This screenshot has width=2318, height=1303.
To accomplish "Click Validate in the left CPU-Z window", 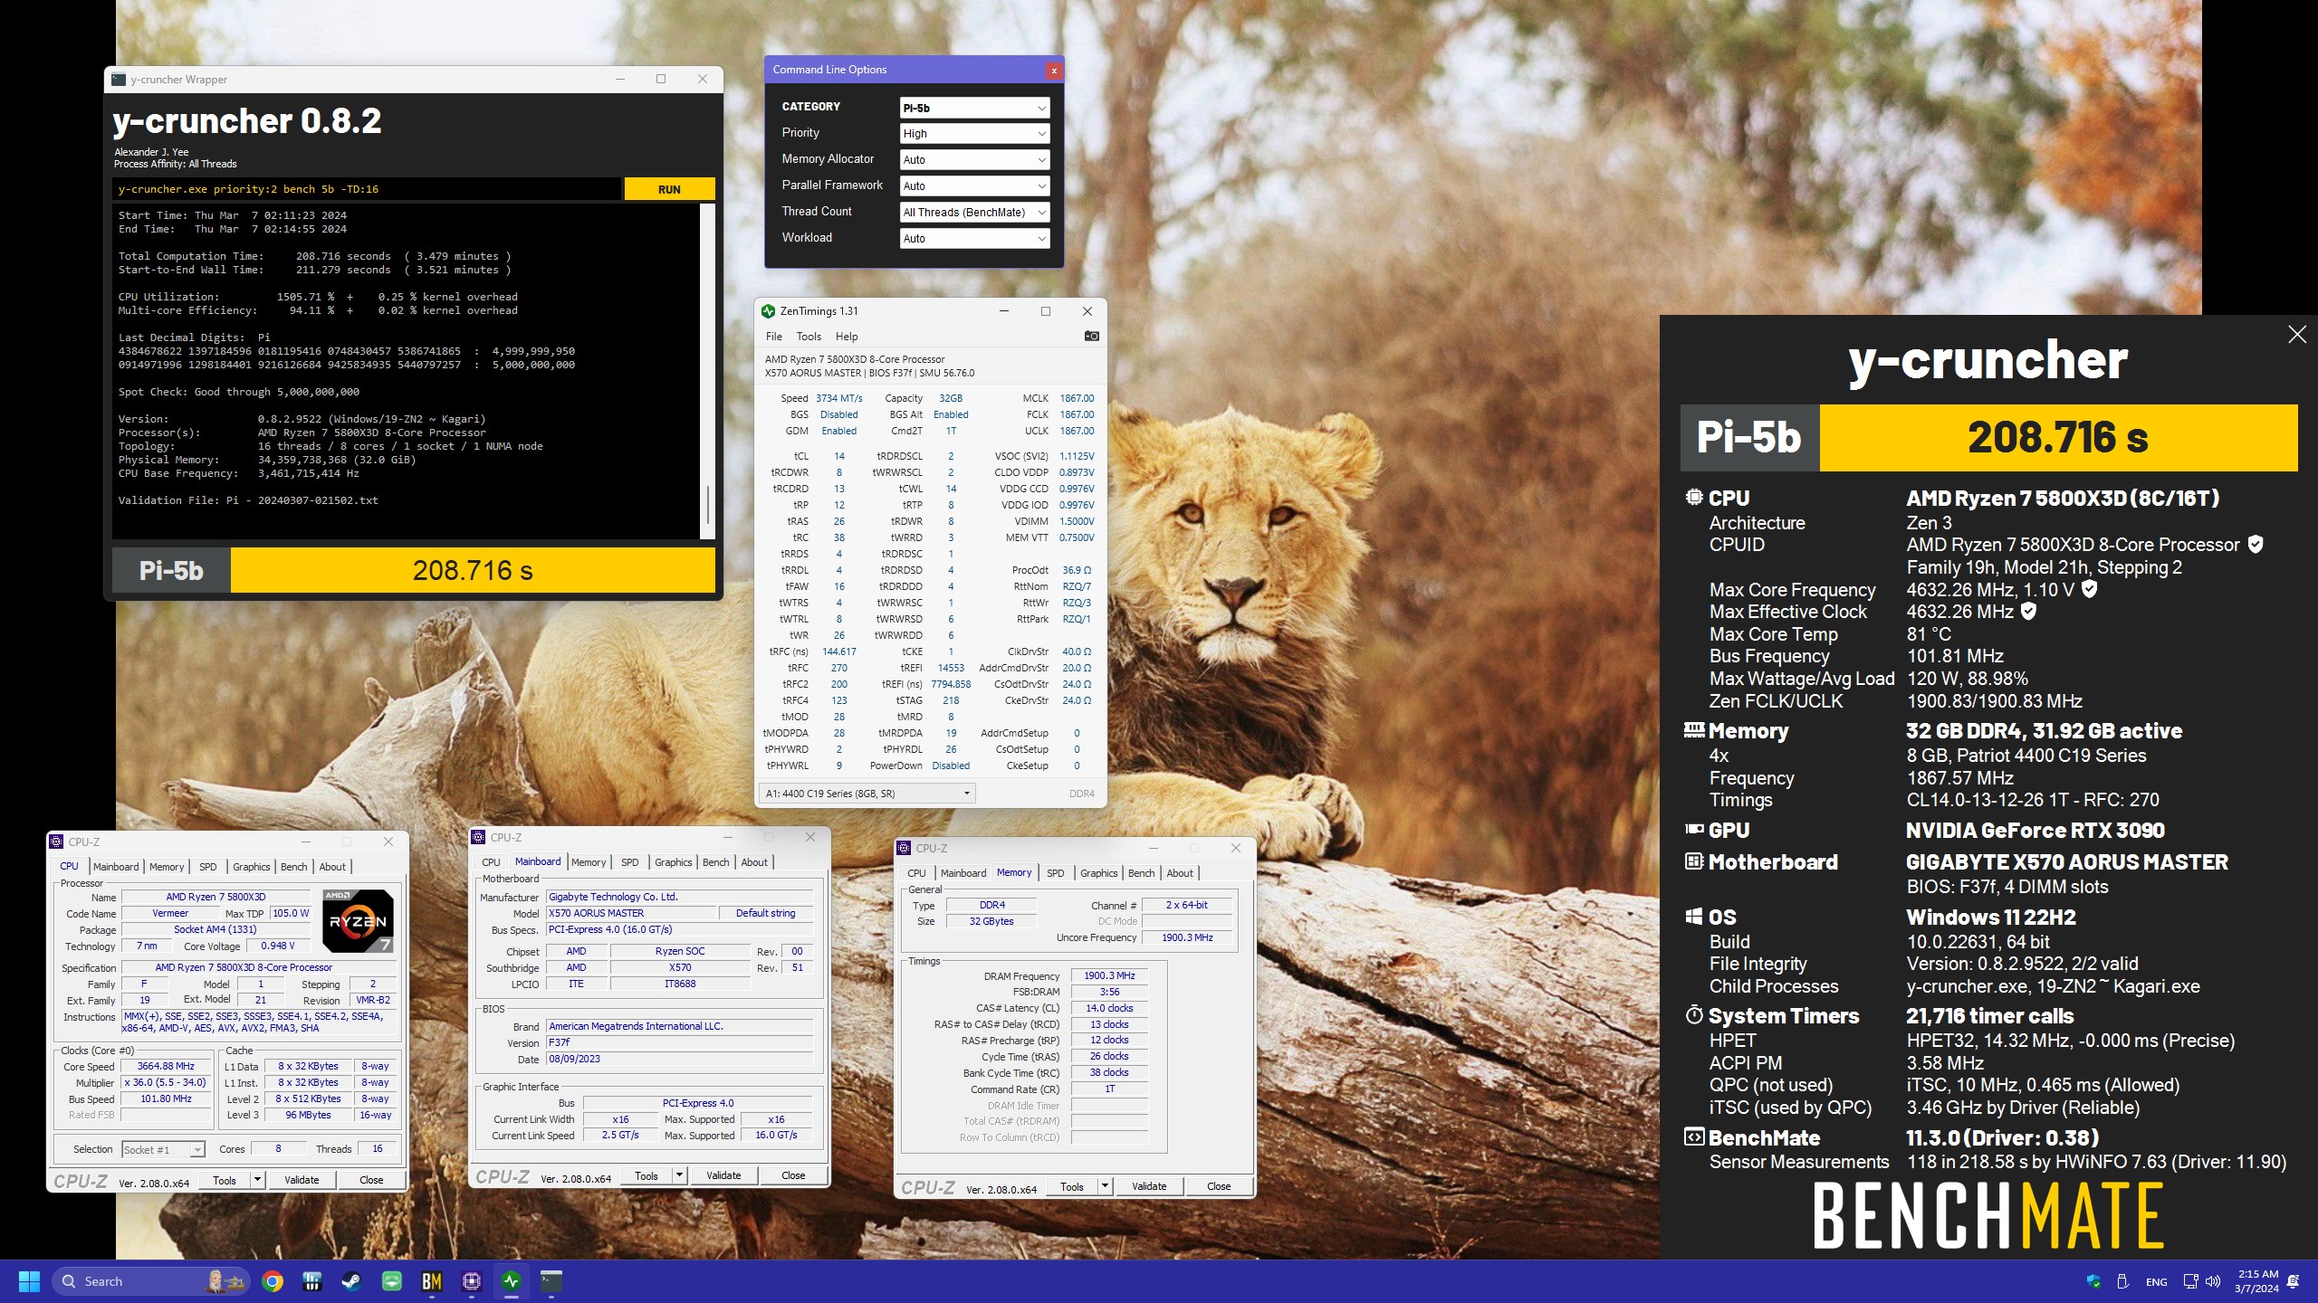I will (302, 1180).
